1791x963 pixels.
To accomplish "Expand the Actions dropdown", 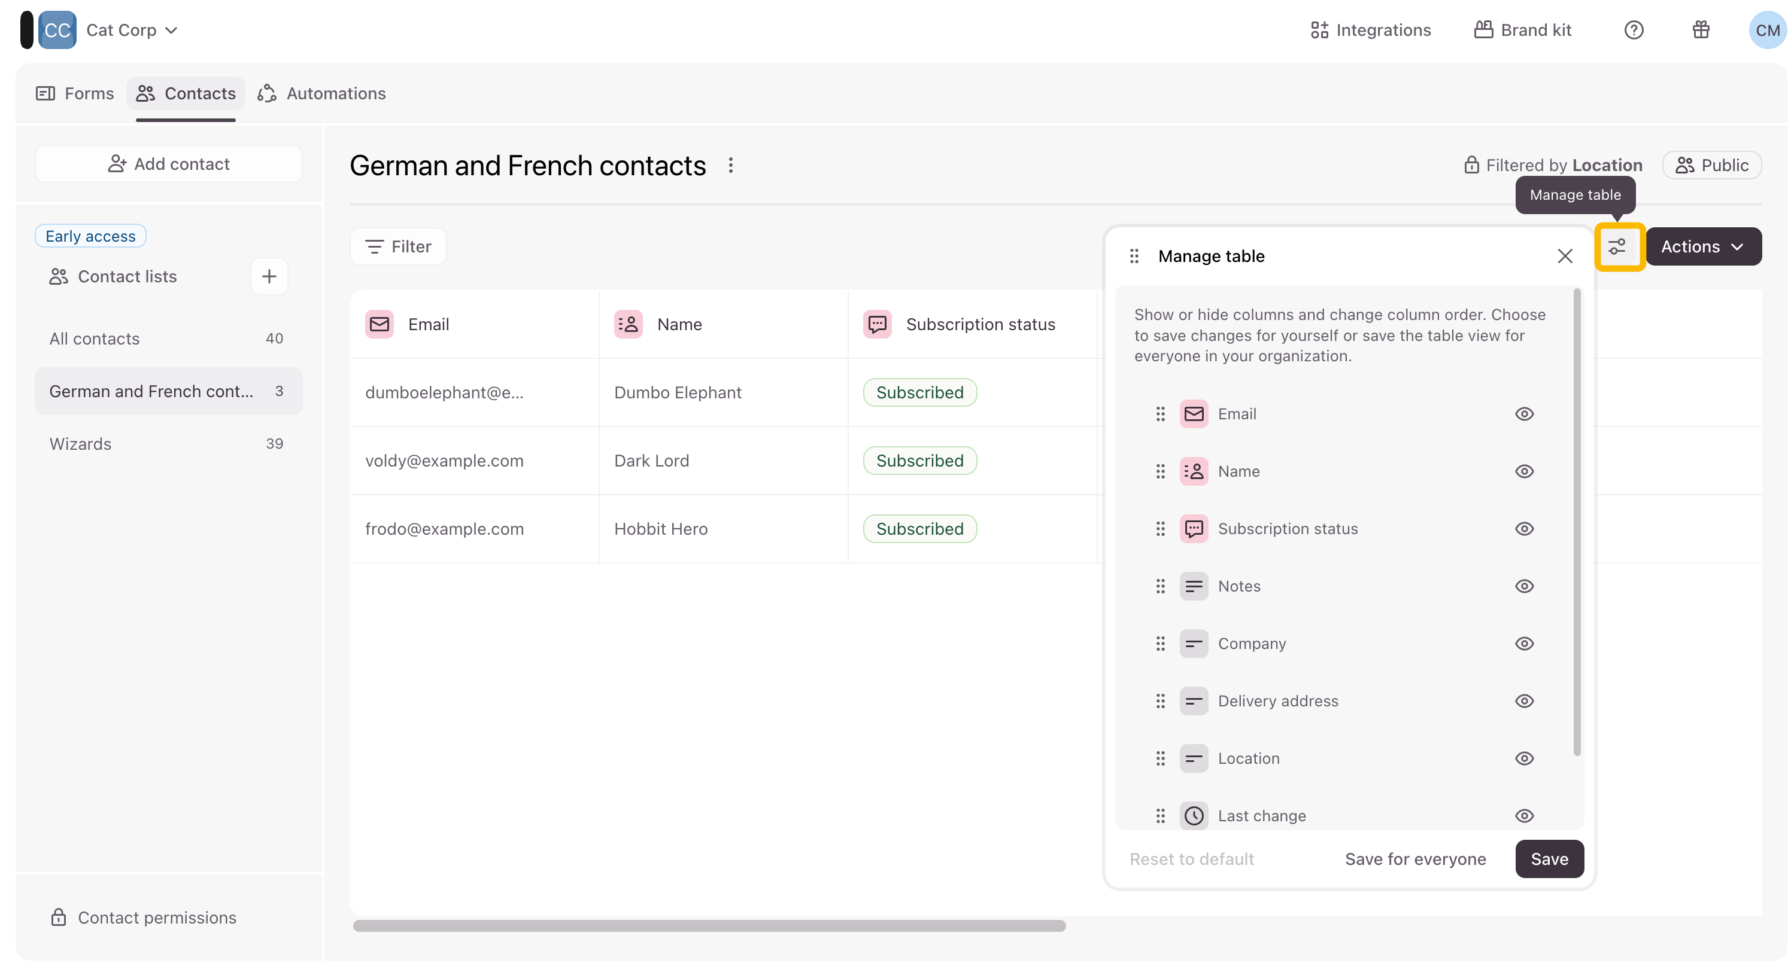I will tap(1702, 246).
